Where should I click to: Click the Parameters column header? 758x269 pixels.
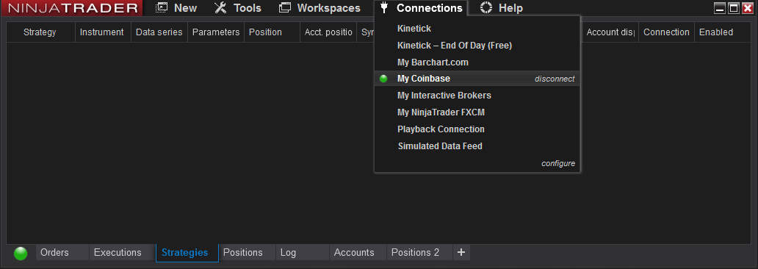216,32
